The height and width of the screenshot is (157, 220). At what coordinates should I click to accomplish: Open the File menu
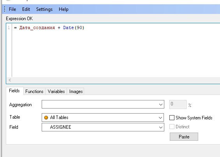point(12,9)
